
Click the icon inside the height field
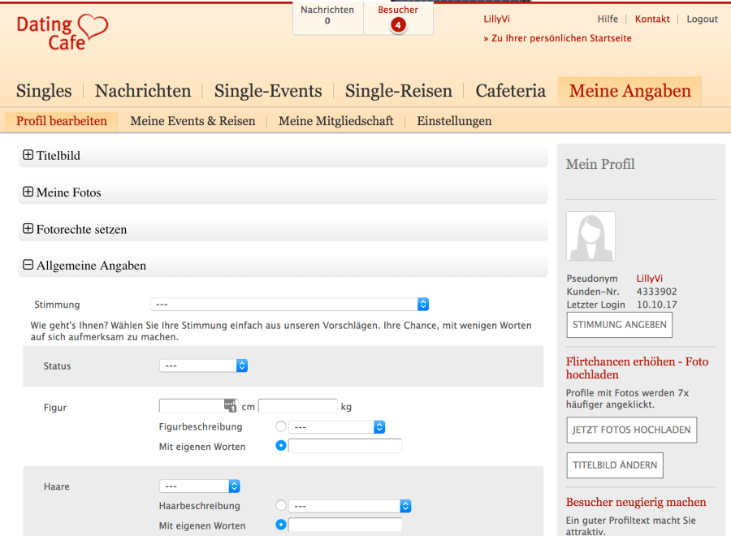tap(229, 406)
